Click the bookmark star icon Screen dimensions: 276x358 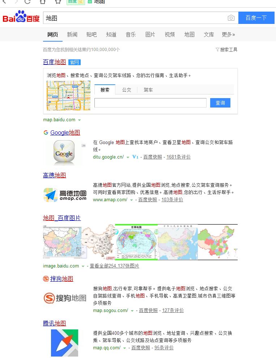tap(58, 1)
